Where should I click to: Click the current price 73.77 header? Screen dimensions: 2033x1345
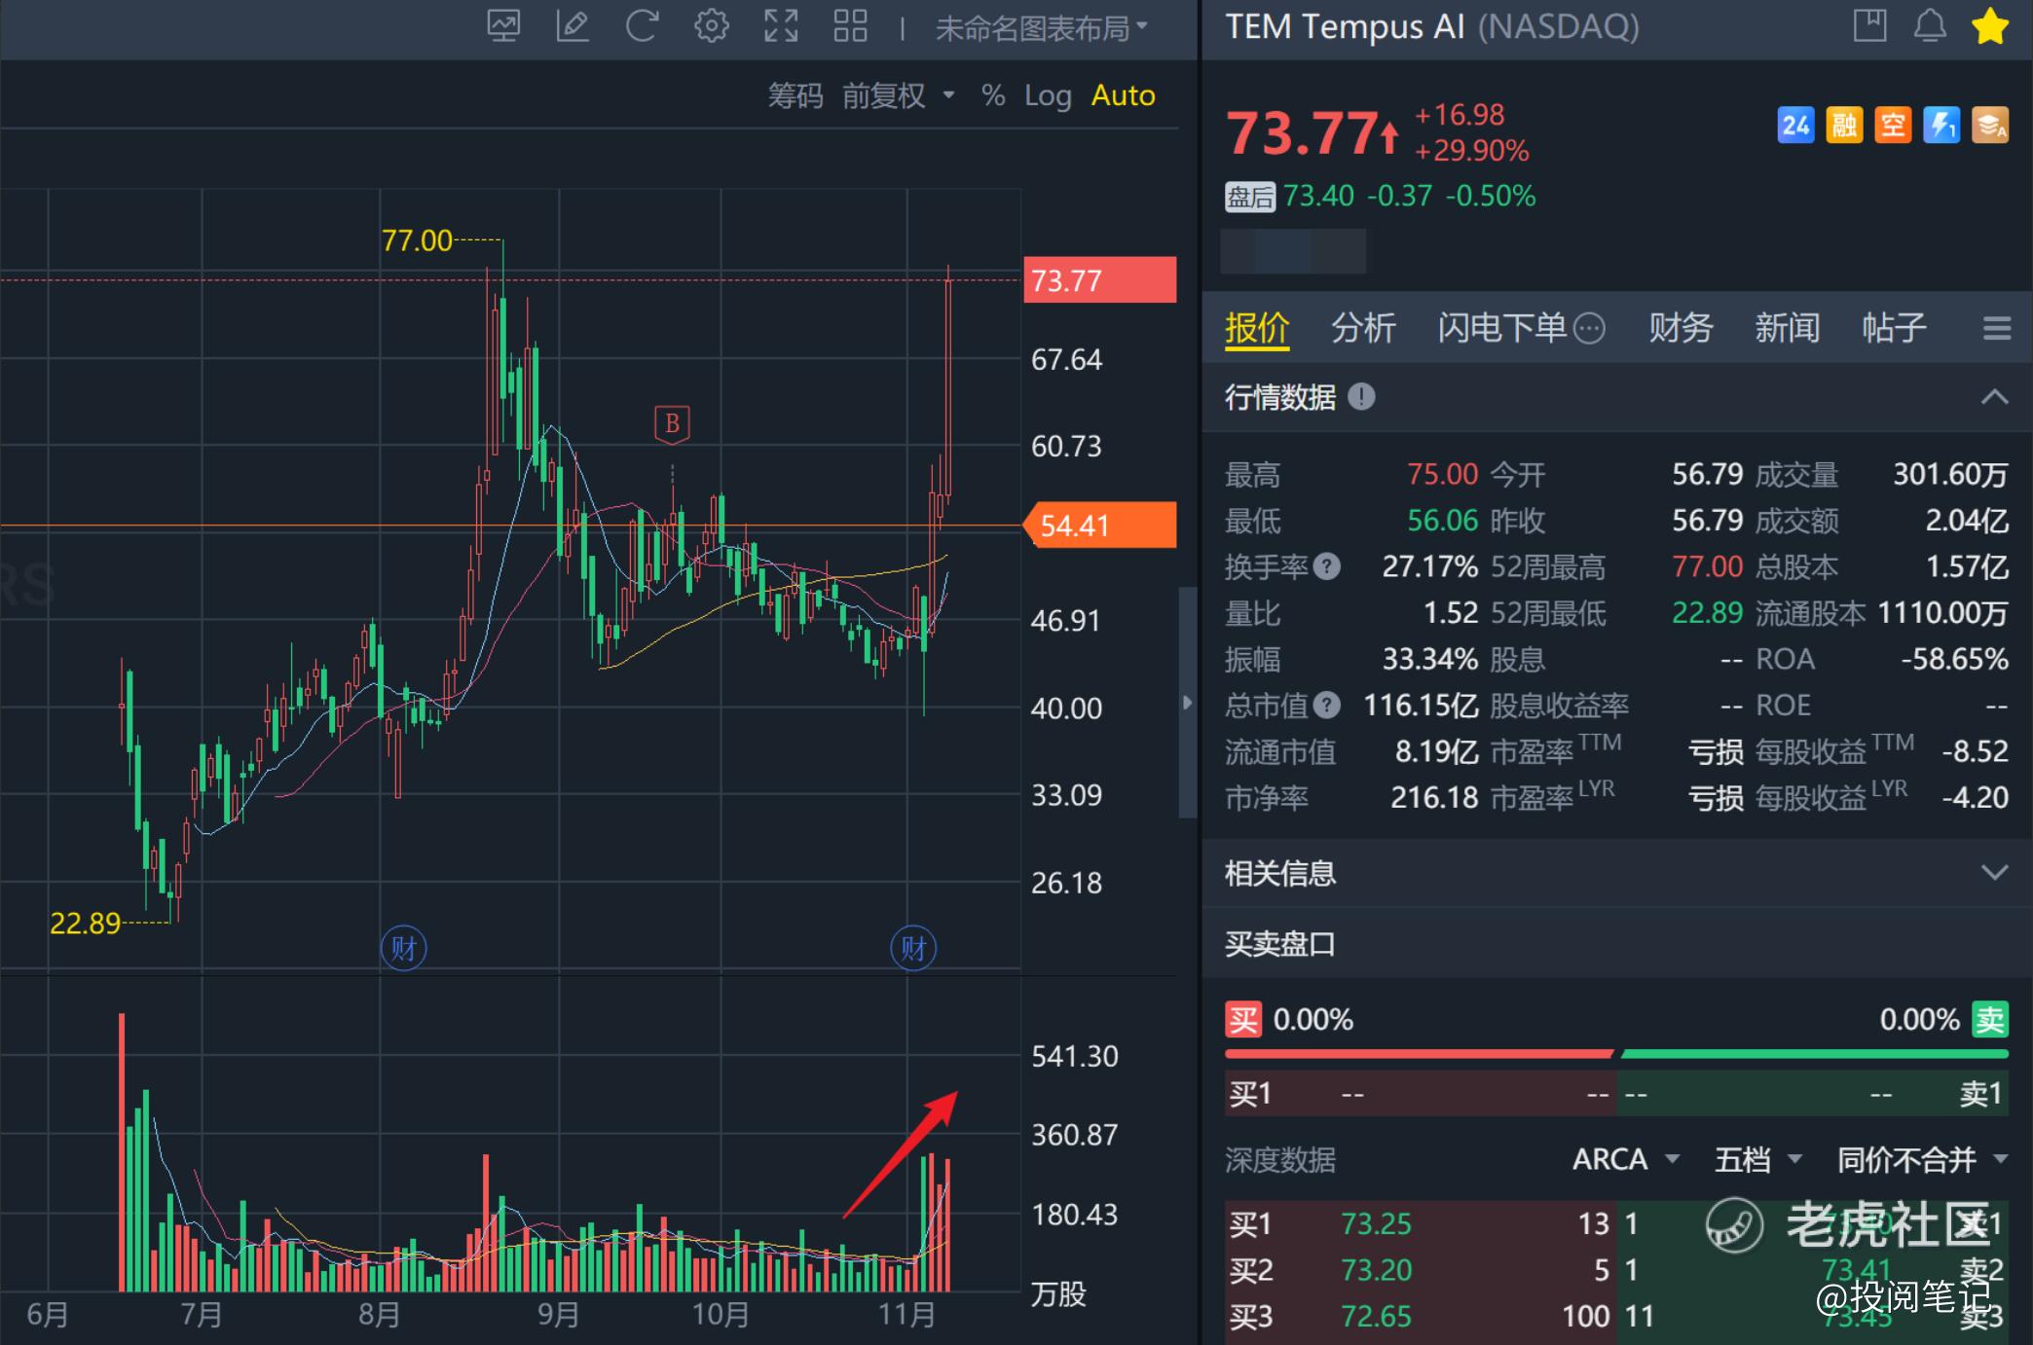coord(1301,133)
